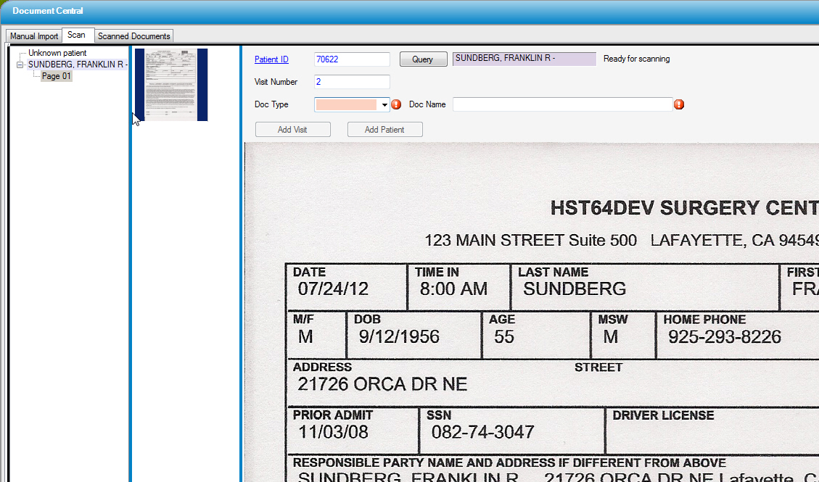Screen dimensions: 819x482
Task: Click the empty Doc Name text box
Action: coord(562,104)
